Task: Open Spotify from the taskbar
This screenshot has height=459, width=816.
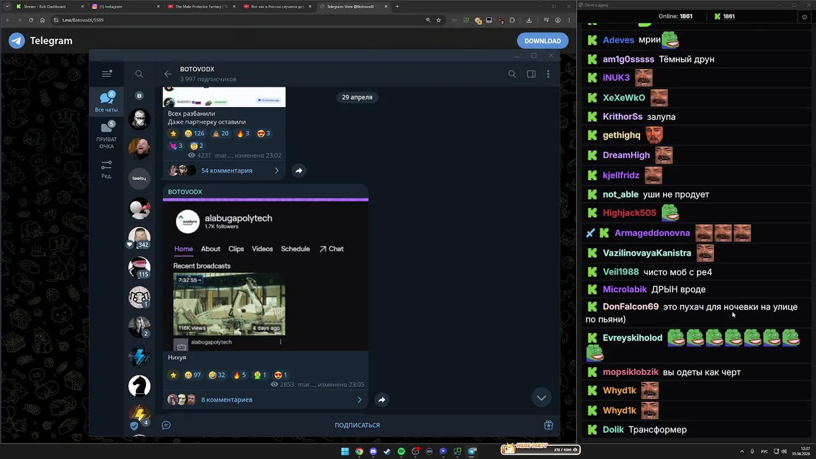Action: tap(401, 451)
